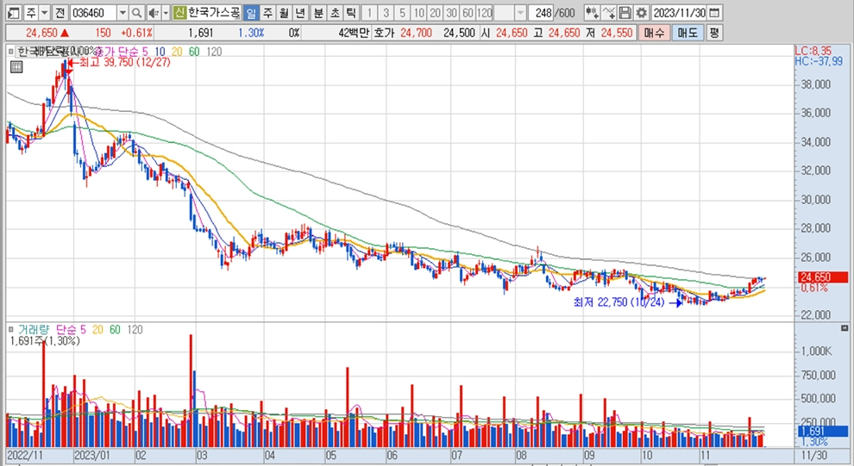
Task: Select the 60 interval button
Action: pos(468,13)
